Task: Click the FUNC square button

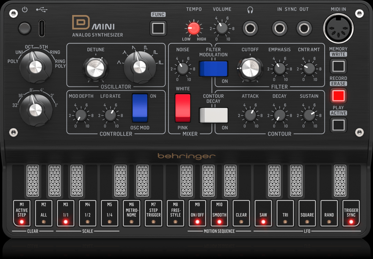Action: 158,28
